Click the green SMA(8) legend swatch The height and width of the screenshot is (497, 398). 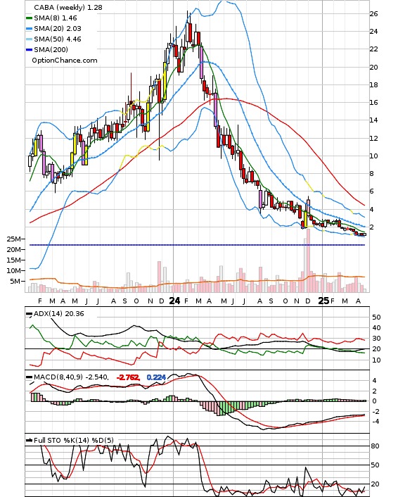tap(29, 18)
